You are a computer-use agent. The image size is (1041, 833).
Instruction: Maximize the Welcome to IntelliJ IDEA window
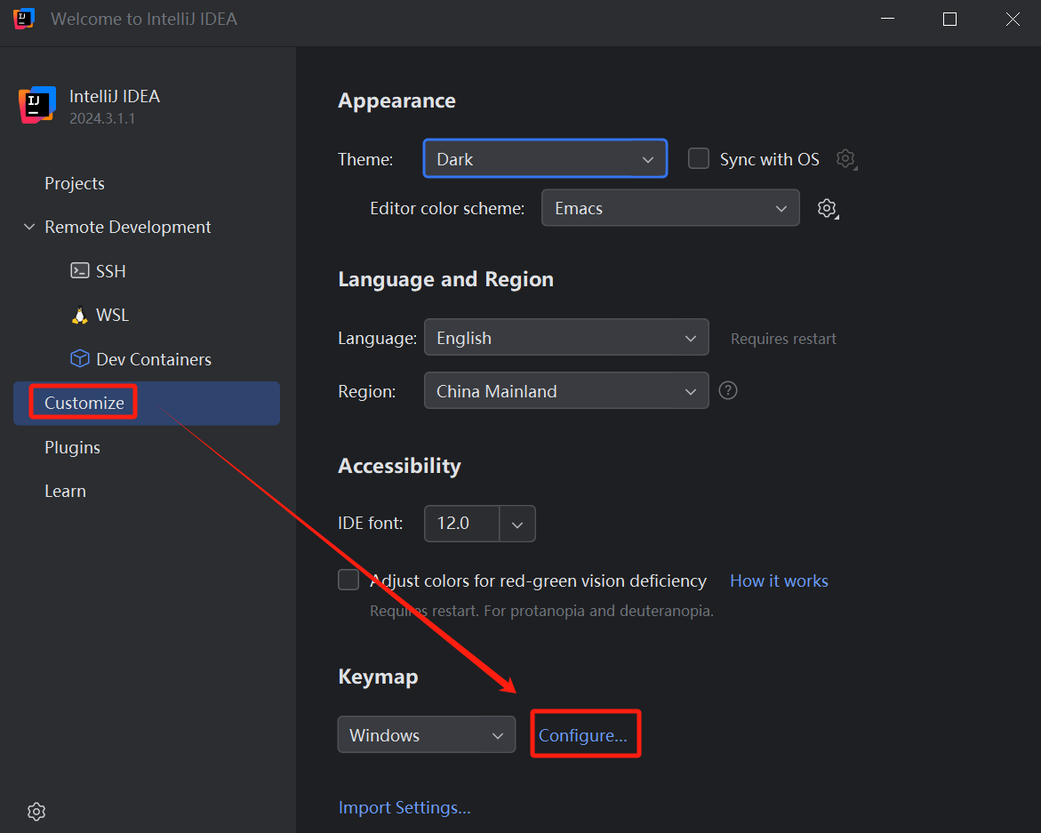949,20
